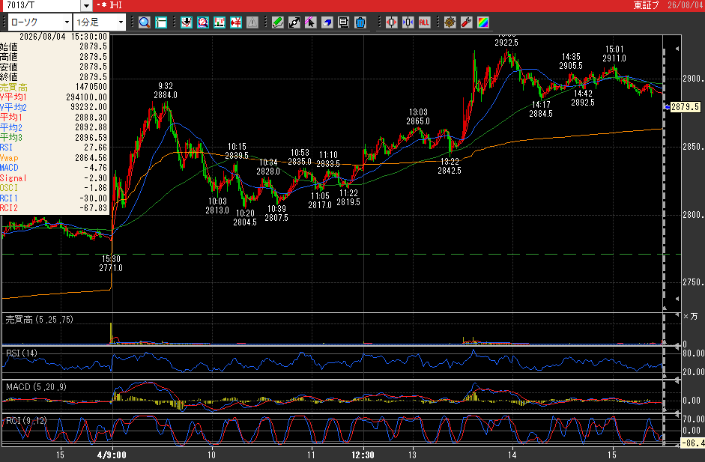This screenshot has height=462, width=705.
Task: Click the 15:01 2911.0 peak label
Action: pos(614,53)
